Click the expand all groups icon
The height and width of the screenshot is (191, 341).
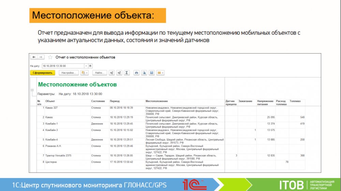click(x=112, y=73)
